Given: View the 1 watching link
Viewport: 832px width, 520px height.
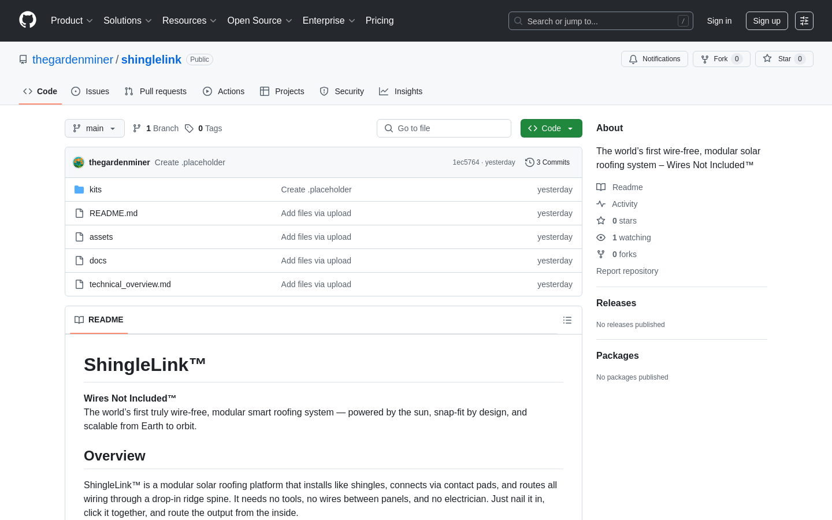Looking at the screenshot, I should click(623, 237).
